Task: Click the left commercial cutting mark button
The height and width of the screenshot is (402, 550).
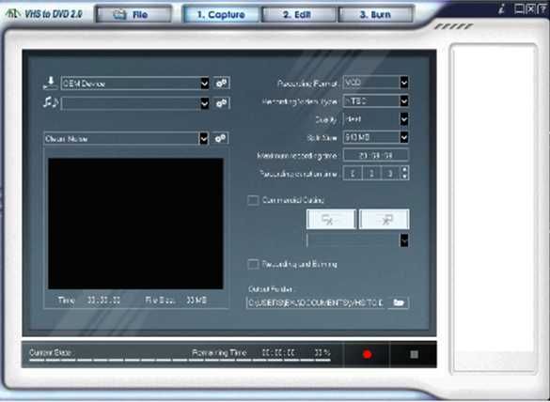Action: click(x=331, y=220)
